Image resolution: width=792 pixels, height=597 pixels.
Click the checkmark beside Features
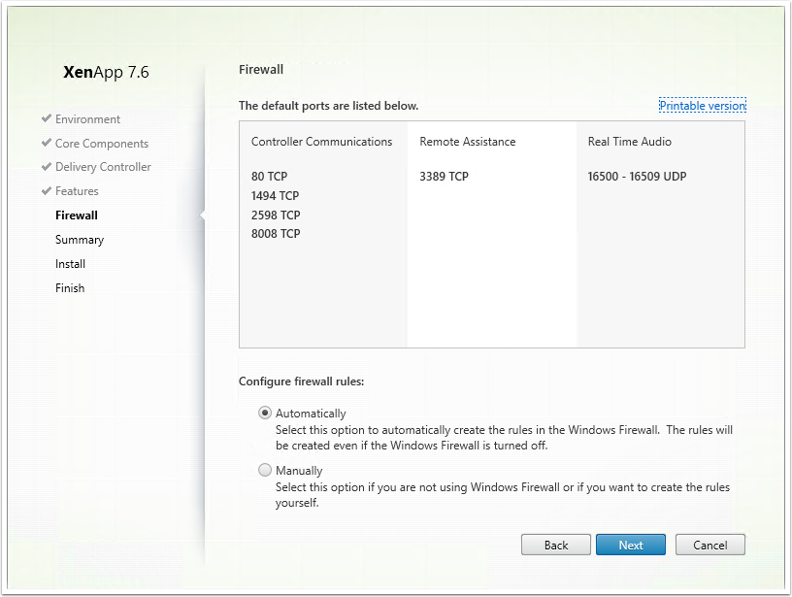pos(47,190)
